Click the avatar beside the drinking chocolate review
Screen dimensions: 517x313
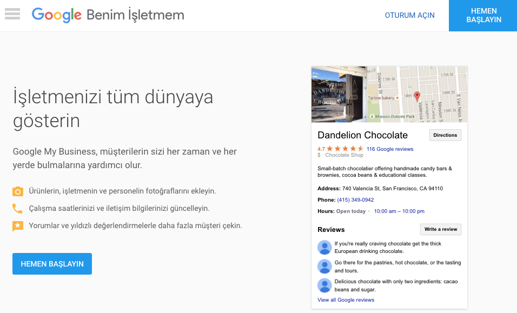(324, 248)
